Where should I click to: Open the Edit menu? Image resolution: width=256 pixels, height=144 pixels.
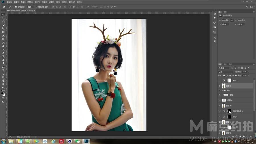[16, 2]
